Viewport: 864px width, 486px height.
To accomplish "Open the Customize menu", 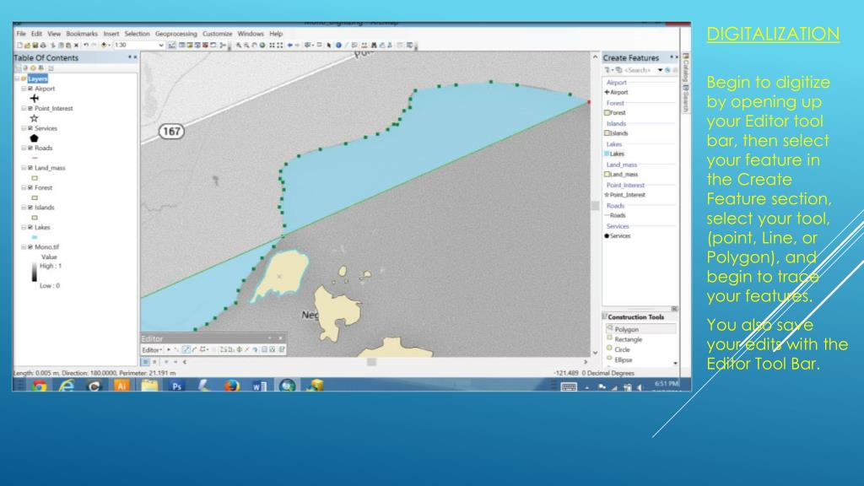I will pyautogui.click(x=217, y=34).
